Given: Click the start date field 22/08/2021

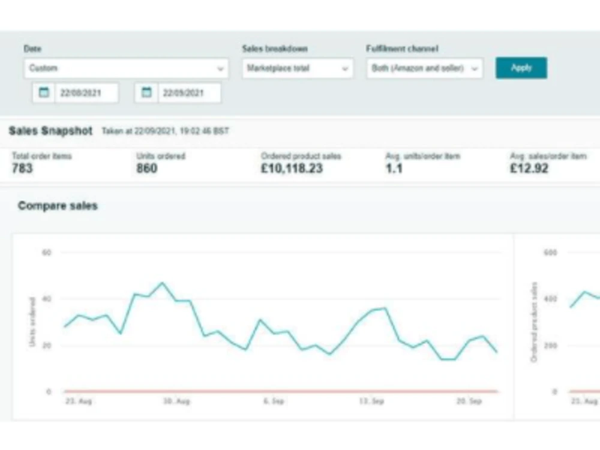Looking at the screenshot, I should tap(86, 93).
